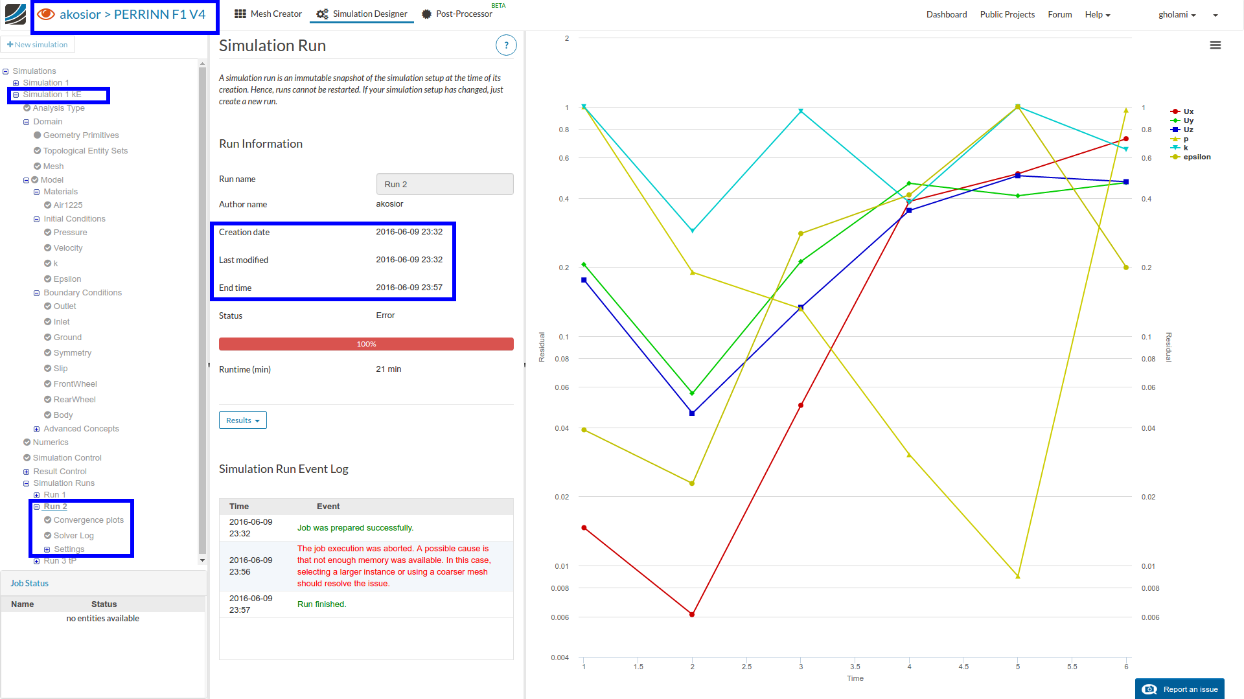Screen dimensions: 1244x699
Task: Expand the Run 1 tree node
Action: [37, 495]
